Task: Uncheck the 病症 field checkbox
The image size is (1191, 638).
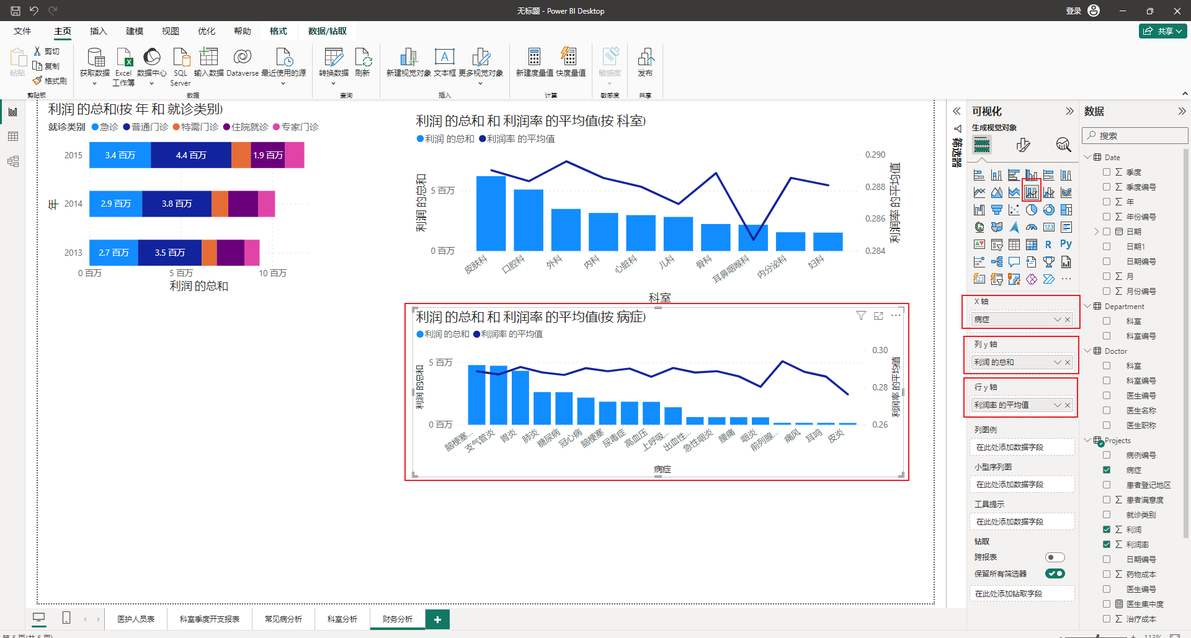Action: click(1107, 470)
